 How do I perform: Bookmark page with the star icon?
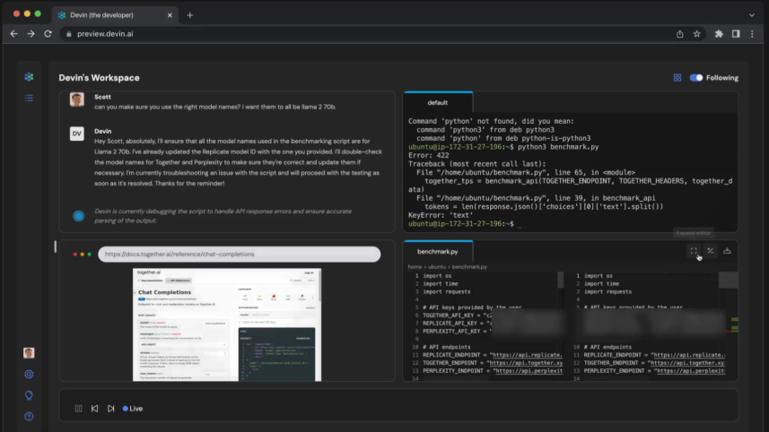pyautogui.click(x=696, y=34)
